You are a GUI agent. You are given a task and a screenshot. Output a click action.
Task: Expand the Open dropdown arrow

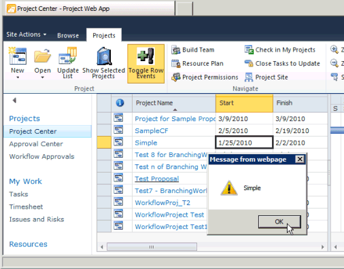pyautogui.click(x=42, y=77)
